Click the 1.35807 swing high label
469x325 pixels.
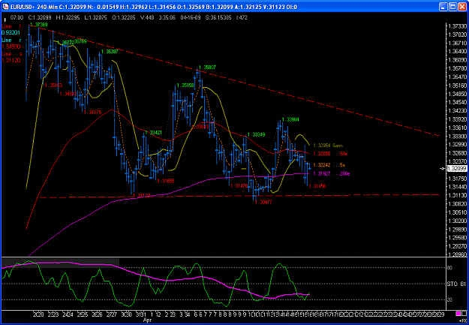click(207, 67)
